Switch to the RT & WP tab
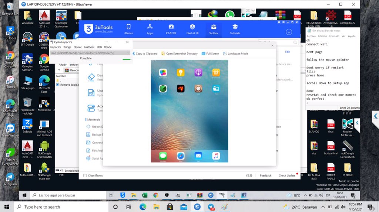This screenshot has height=212, width=379. point(171,29)
